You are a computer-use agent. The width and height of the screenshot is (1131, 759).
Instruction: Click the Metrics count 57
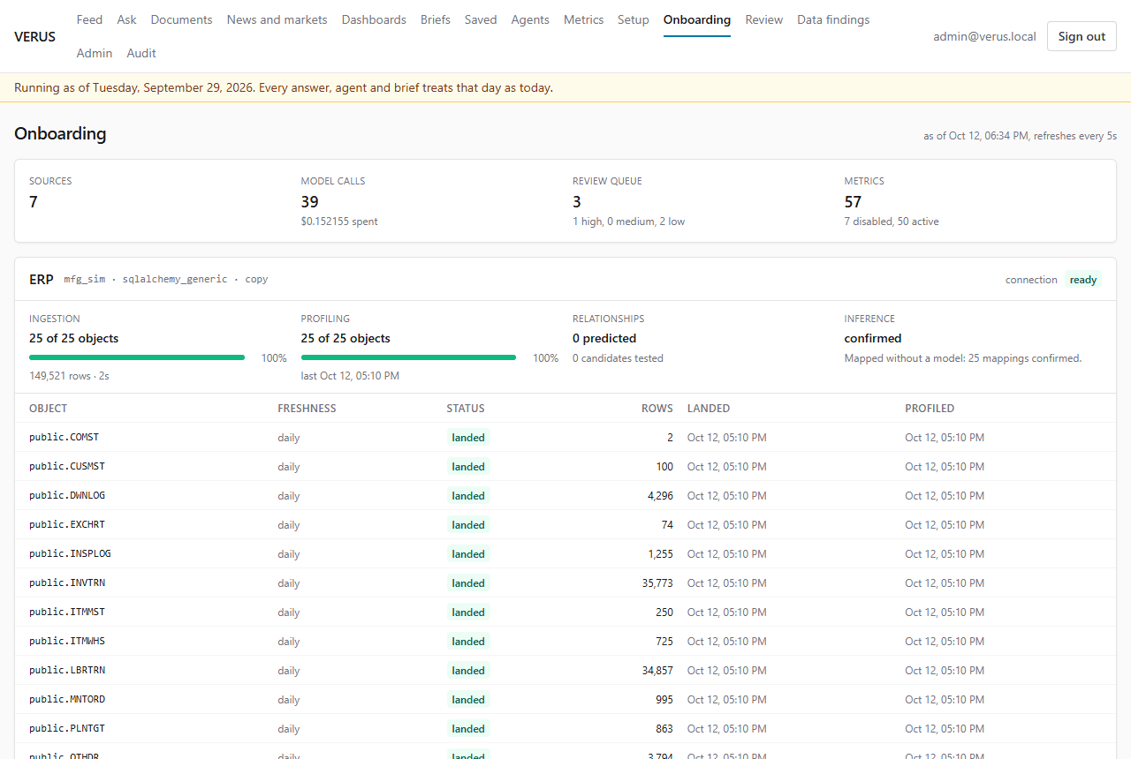pyautogui.click(x=853, y=202)
